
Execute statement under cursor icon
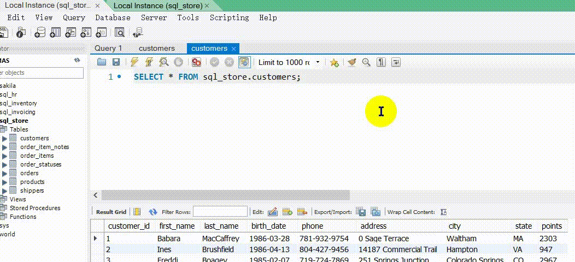tap(149, 62)
